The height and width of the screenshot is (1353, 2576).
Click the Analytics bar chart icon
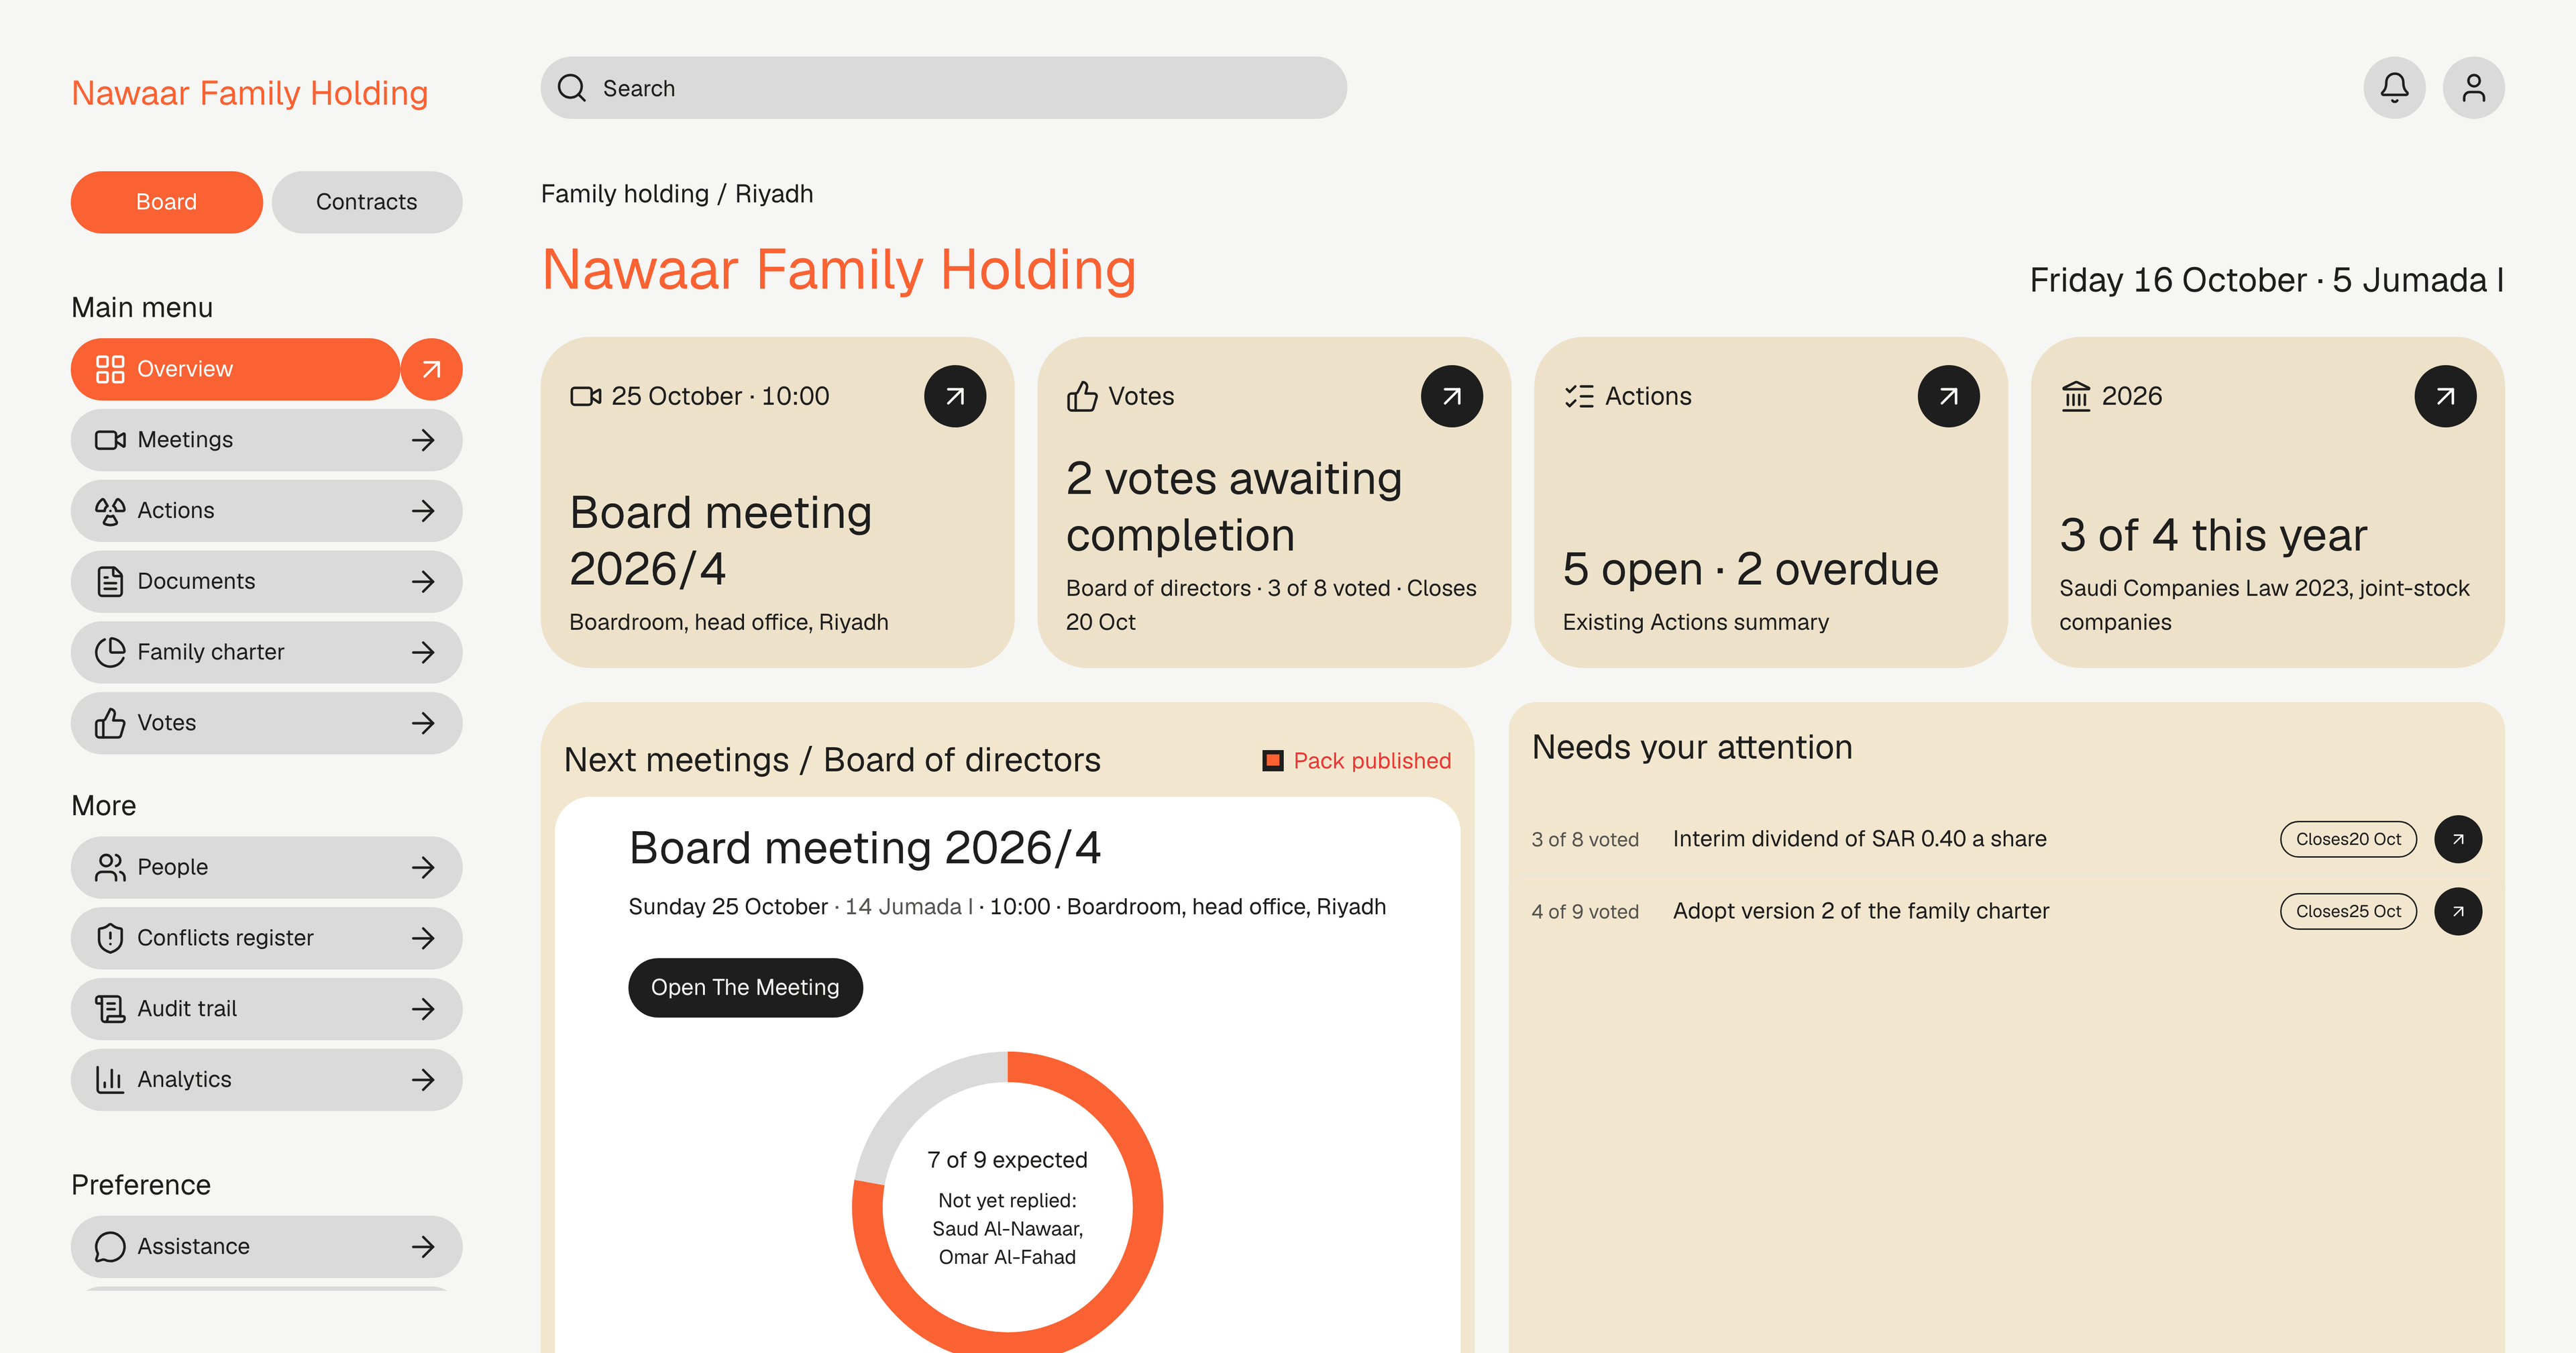[110, 1079]
